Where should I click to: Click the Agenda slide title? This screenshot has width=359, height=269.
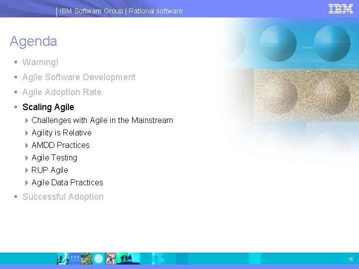[33, 42]
